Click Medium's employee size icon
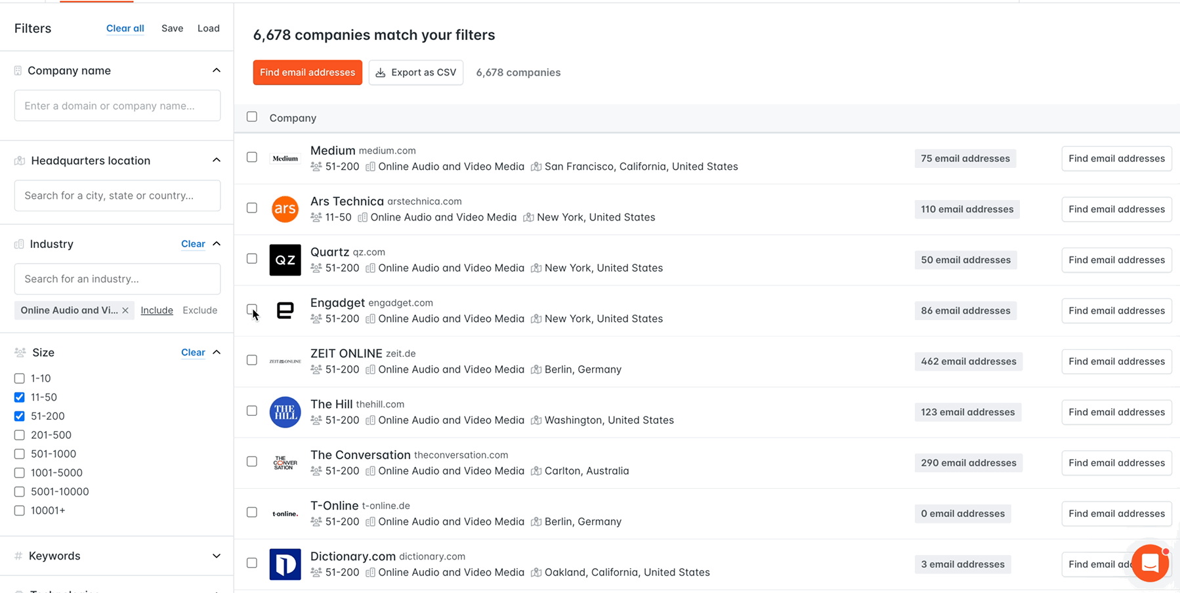The image size is (1180, 593). coord(316,167)
